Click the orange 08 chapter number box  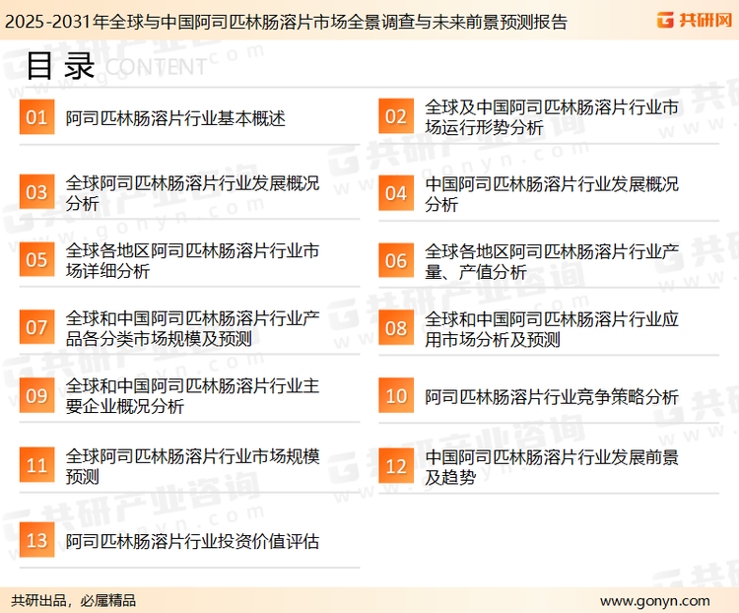click(396, 328)
